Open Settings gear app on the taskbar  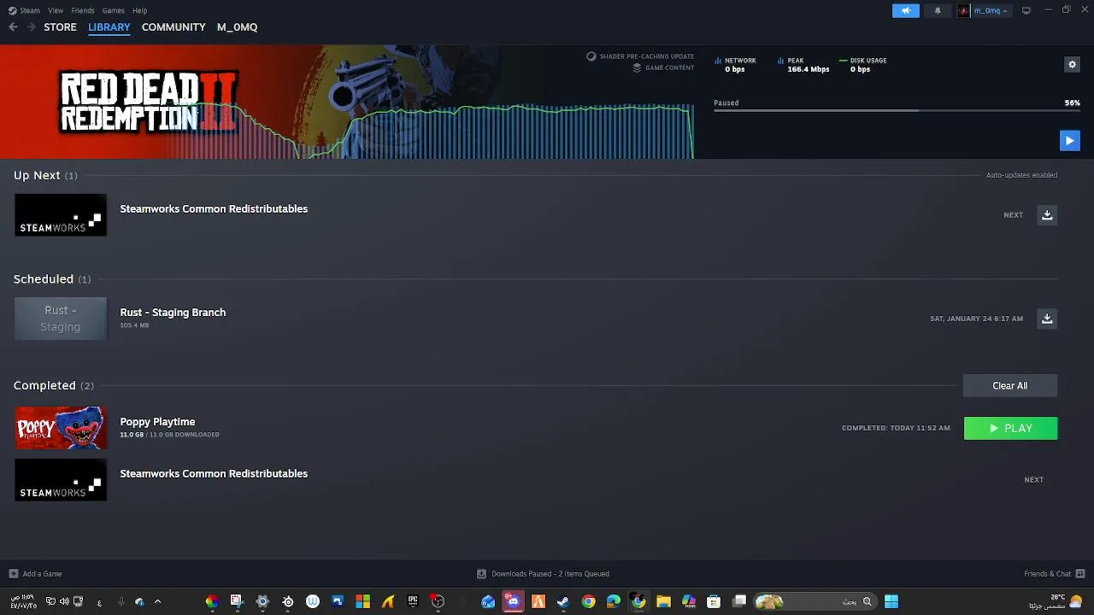click(x=262, y=601)
